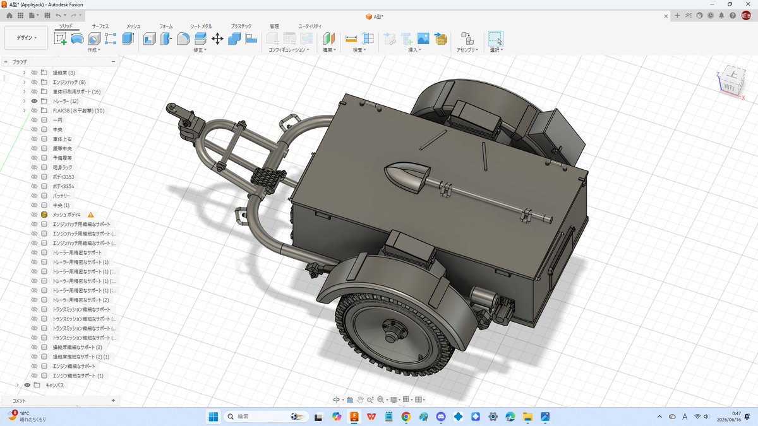Show the バッテリー body

point(35,196)
